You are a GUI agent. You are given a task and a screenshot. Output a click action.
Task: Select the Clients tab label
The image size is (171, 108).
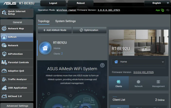[119, 86]
